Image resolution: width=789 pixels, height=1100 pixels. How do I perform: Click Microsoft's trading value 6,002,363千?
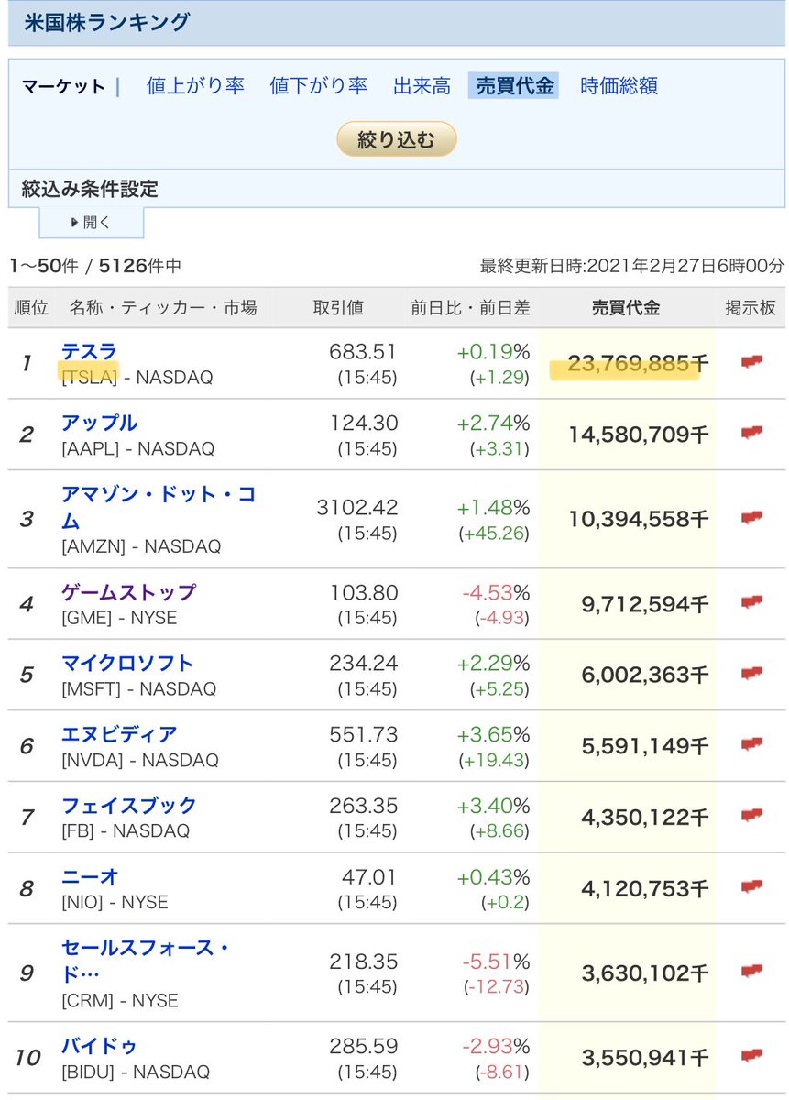pyautogui.click(x=645, y=675)
